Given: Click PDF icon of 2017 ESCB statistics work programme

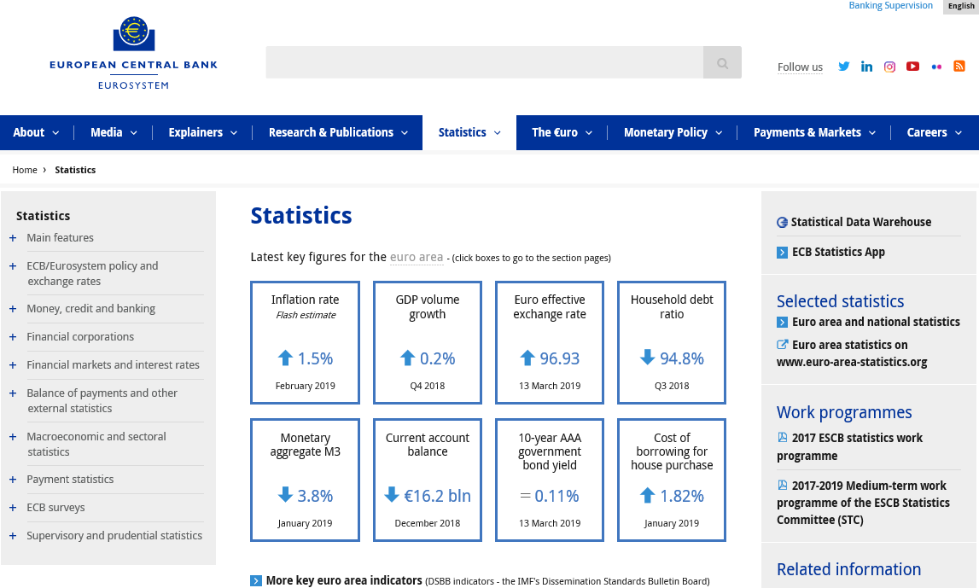Looking at the screenshot, I should coord(782,438).
